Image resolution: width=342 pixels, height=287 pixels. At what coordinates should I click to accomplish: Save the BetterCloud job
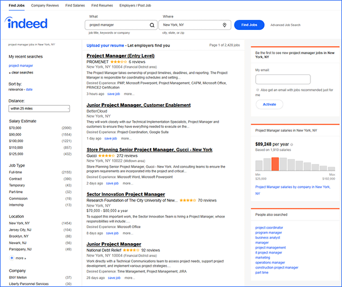point(111,139)
